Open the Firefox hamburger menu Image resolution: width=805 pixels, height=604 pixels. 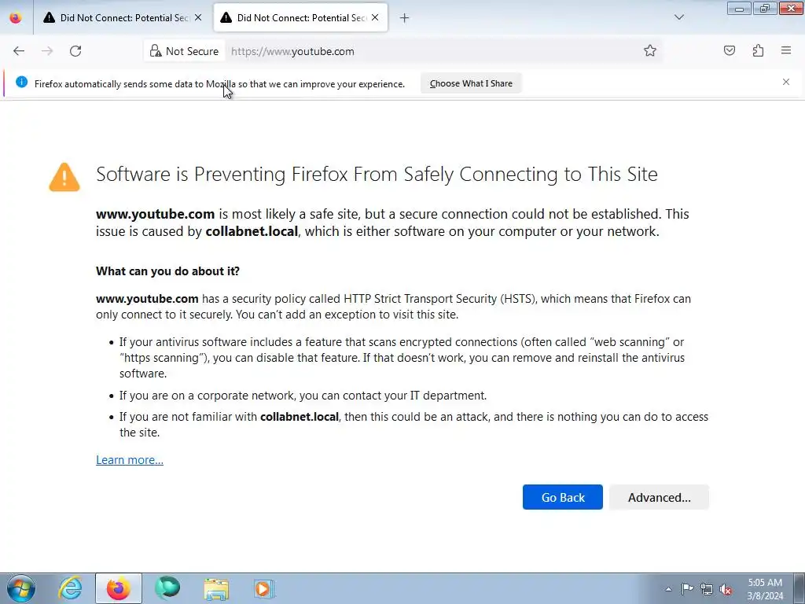click(x=786, y=50)
